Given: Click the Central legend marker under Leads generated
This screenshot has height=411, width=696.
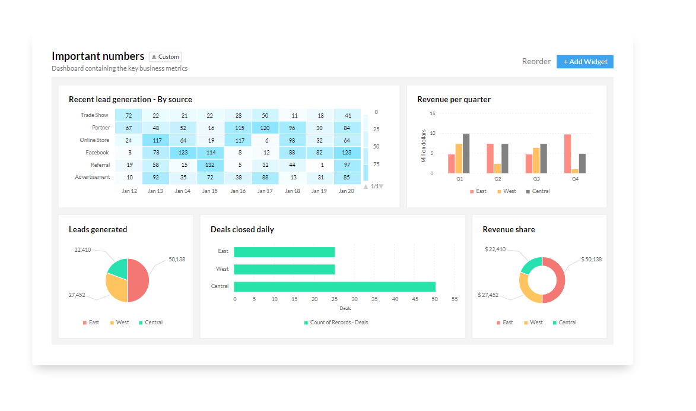Looking at the screenshot, I should pos(141,323).
